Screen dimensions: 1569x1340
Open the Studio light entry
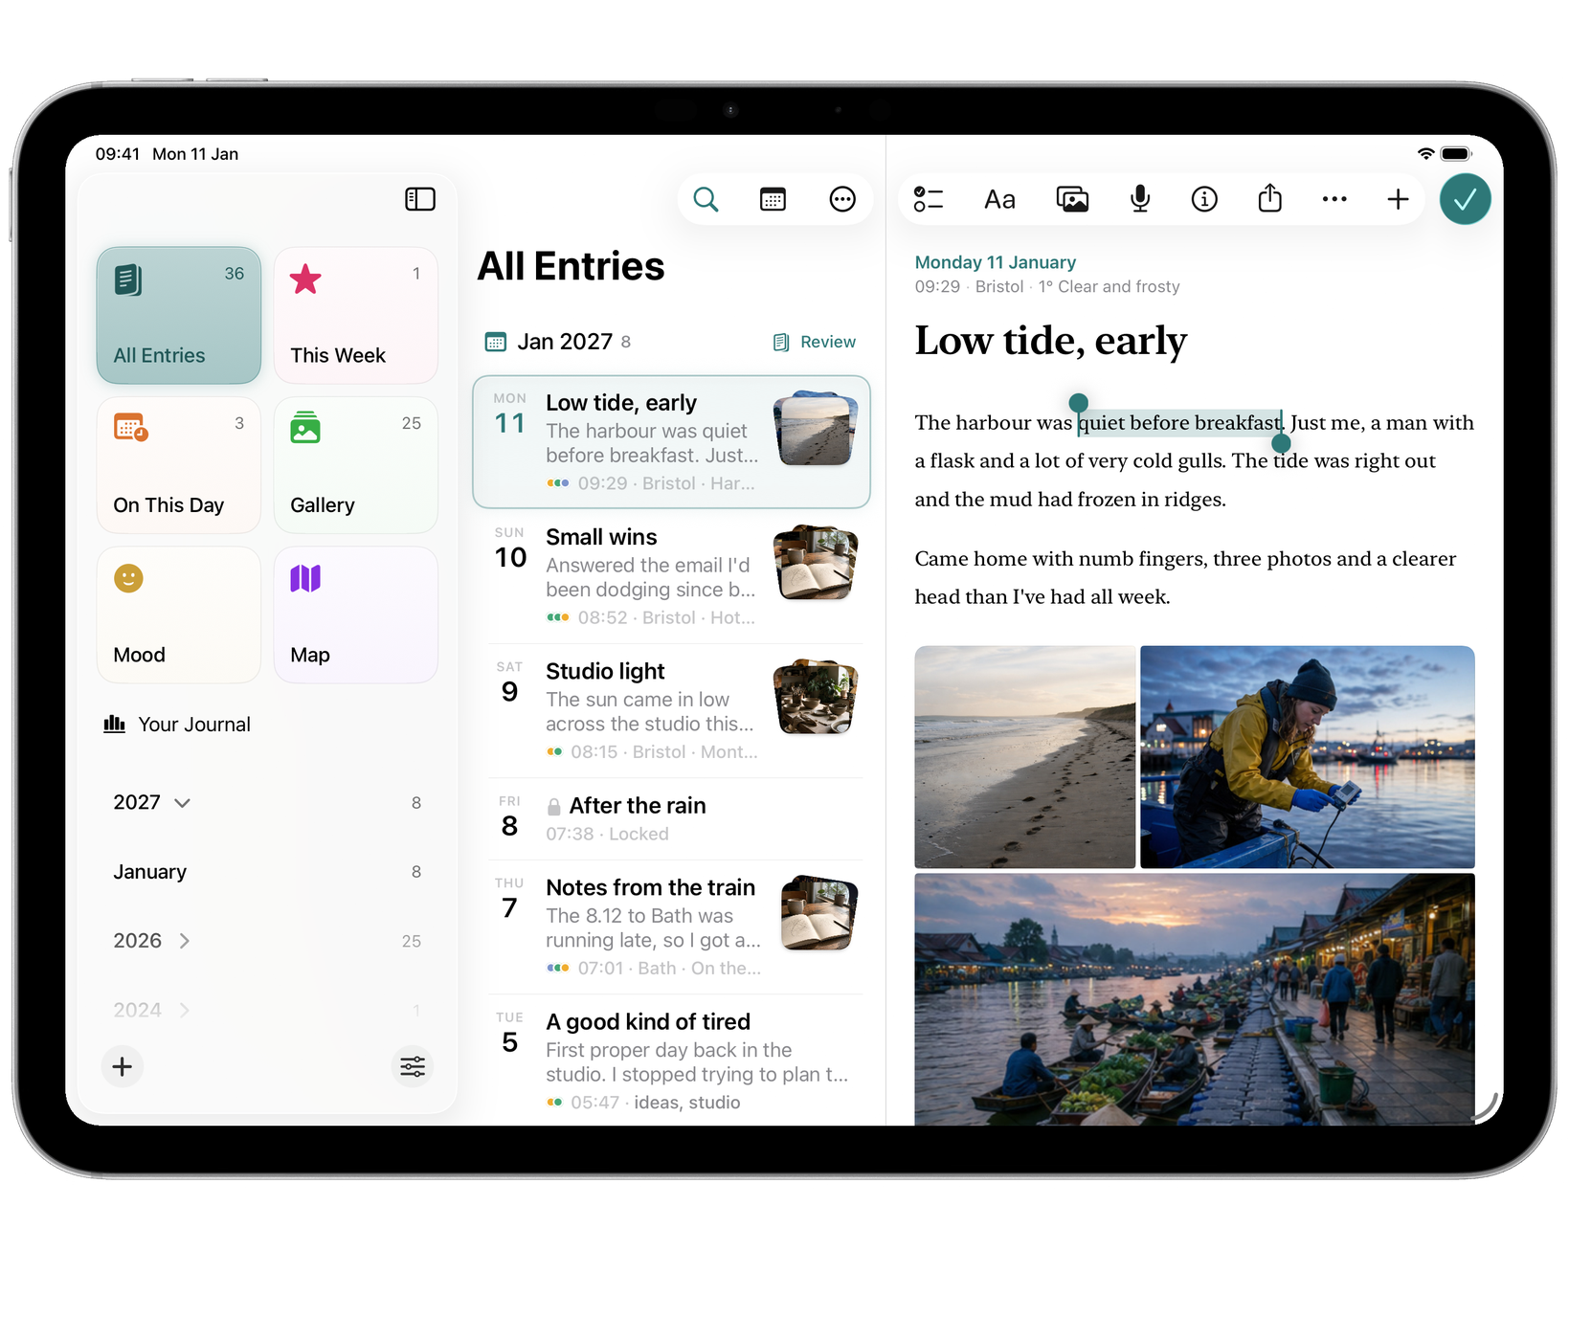671,710
